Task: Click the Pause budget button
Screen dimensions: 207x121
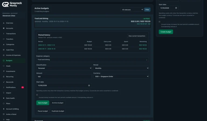Action: point(43,111)
